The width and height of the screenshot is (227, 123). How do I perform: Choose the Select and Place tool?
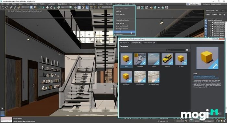tap(59, 7)
